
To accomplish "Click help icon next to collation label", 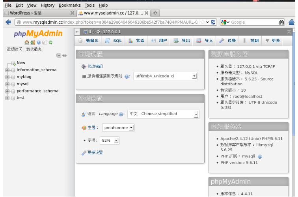I will (x=127, y=77).
